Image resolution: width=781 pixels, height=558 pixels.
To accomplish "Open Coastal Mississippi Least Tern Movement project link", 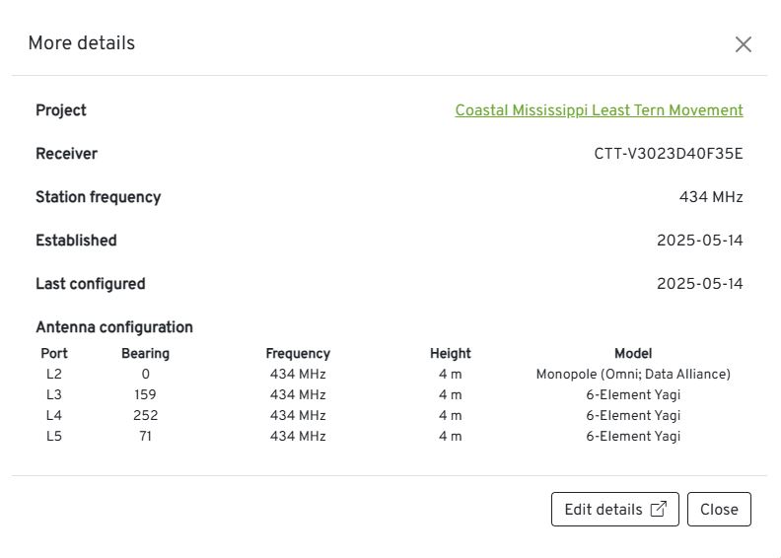I will point(599,110).
